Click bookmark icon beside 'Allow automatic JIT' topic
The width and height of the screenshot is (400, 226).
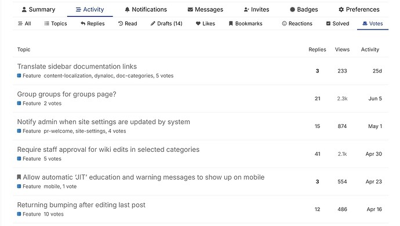point(19,177)
